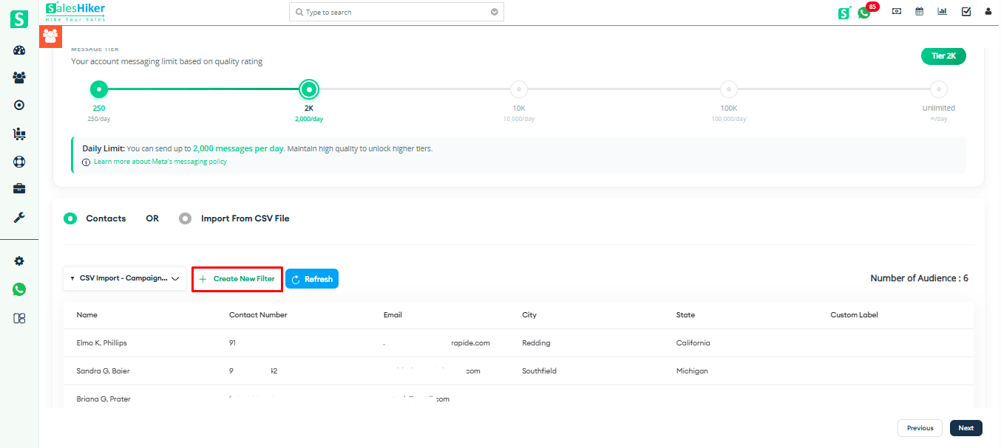Click the Next button at bottom right
The height and width of the screenshot is (448, 1001).
coord(966,427)
